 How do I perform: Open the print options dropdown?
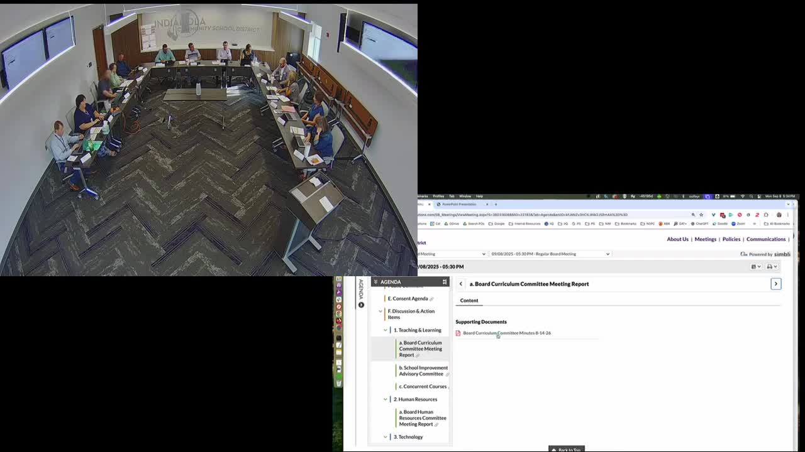click(772, 267)
